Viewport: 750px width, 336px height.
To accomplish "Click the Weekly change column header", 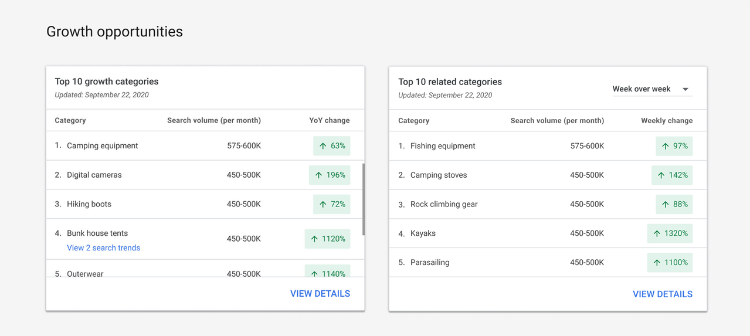I will coord(666,121).
